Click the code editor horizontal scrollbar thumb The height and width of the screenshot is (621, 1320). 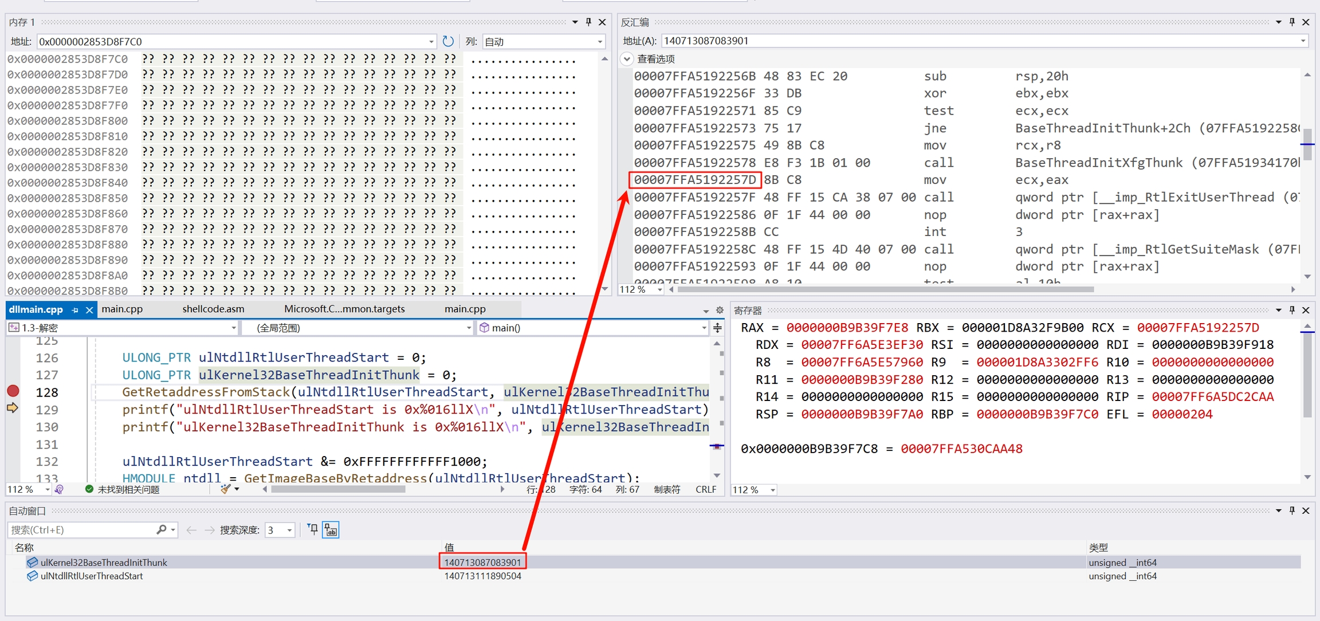(x=338, y=489)
